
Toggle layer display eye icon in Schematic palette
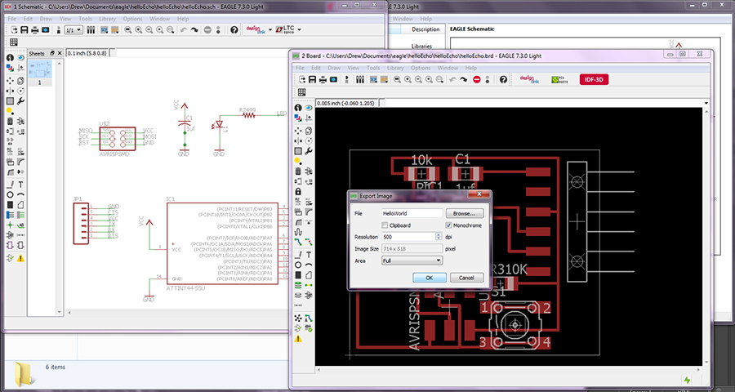20,58
